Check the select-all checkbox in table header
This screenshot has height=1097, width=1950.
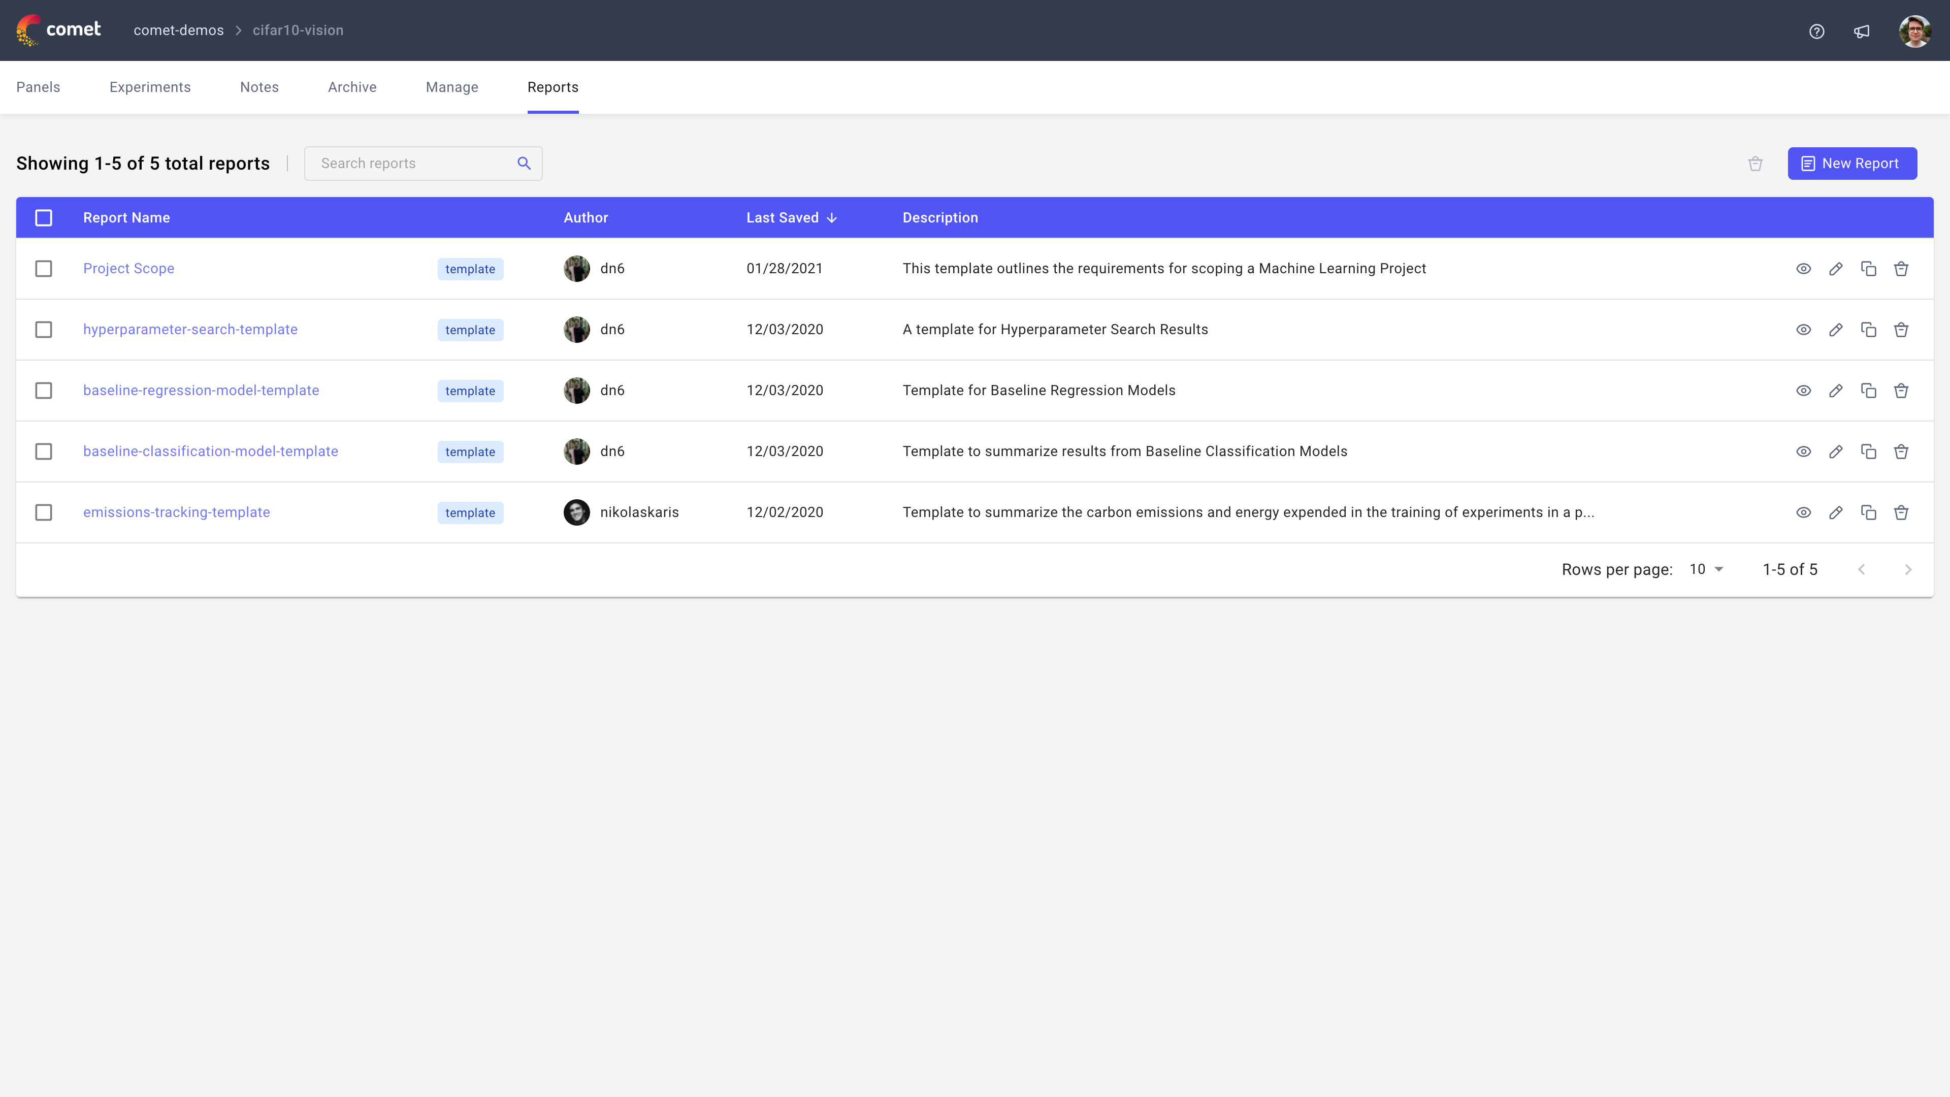pyautogui.click(x=44, y=217)
